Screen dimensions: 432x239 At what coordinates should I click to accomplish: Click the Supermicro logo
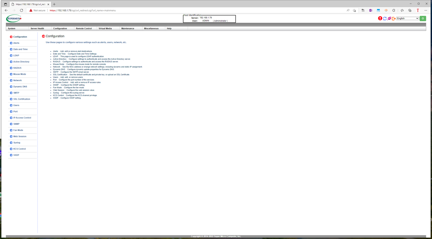(14, 19)
